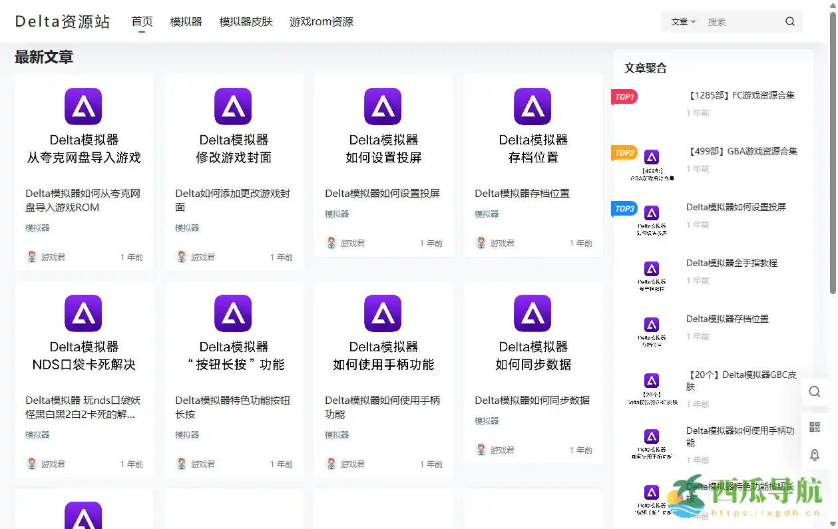The height and width of the screenshot is (529, 838).
Task: Click purple Delta icon on 如何同步数据 card
Action: pos(532,313)
